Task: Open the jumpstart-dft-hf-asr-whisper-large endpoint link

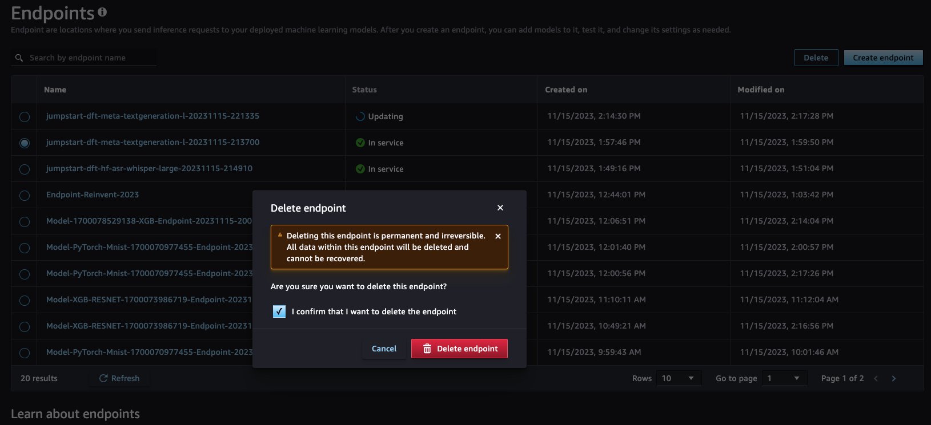Action: (x=149, y=168)
